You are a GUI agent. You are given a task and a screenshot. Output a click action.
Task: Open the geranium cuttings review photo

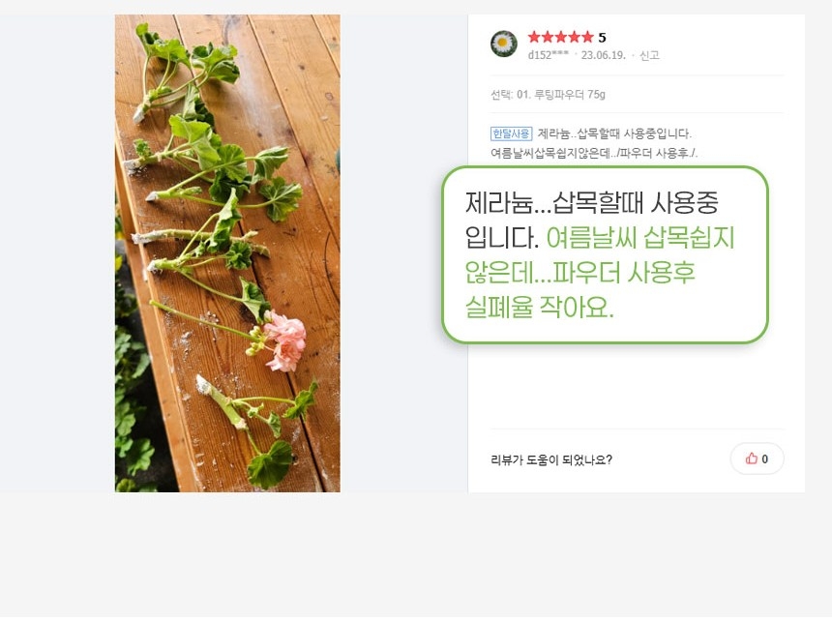point(227,253)
